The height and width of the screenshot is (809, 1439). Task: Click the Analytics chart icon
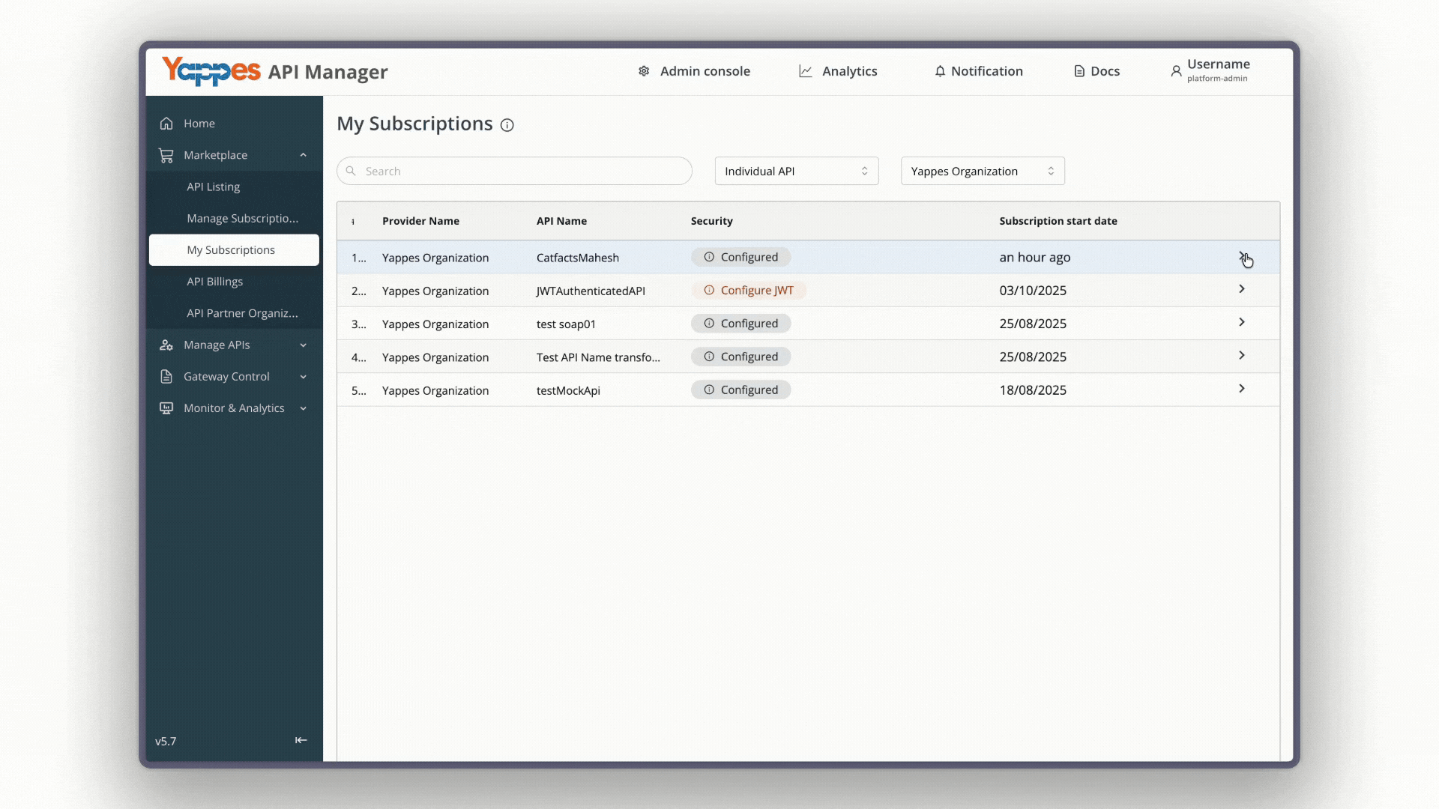tap(806, 71)
